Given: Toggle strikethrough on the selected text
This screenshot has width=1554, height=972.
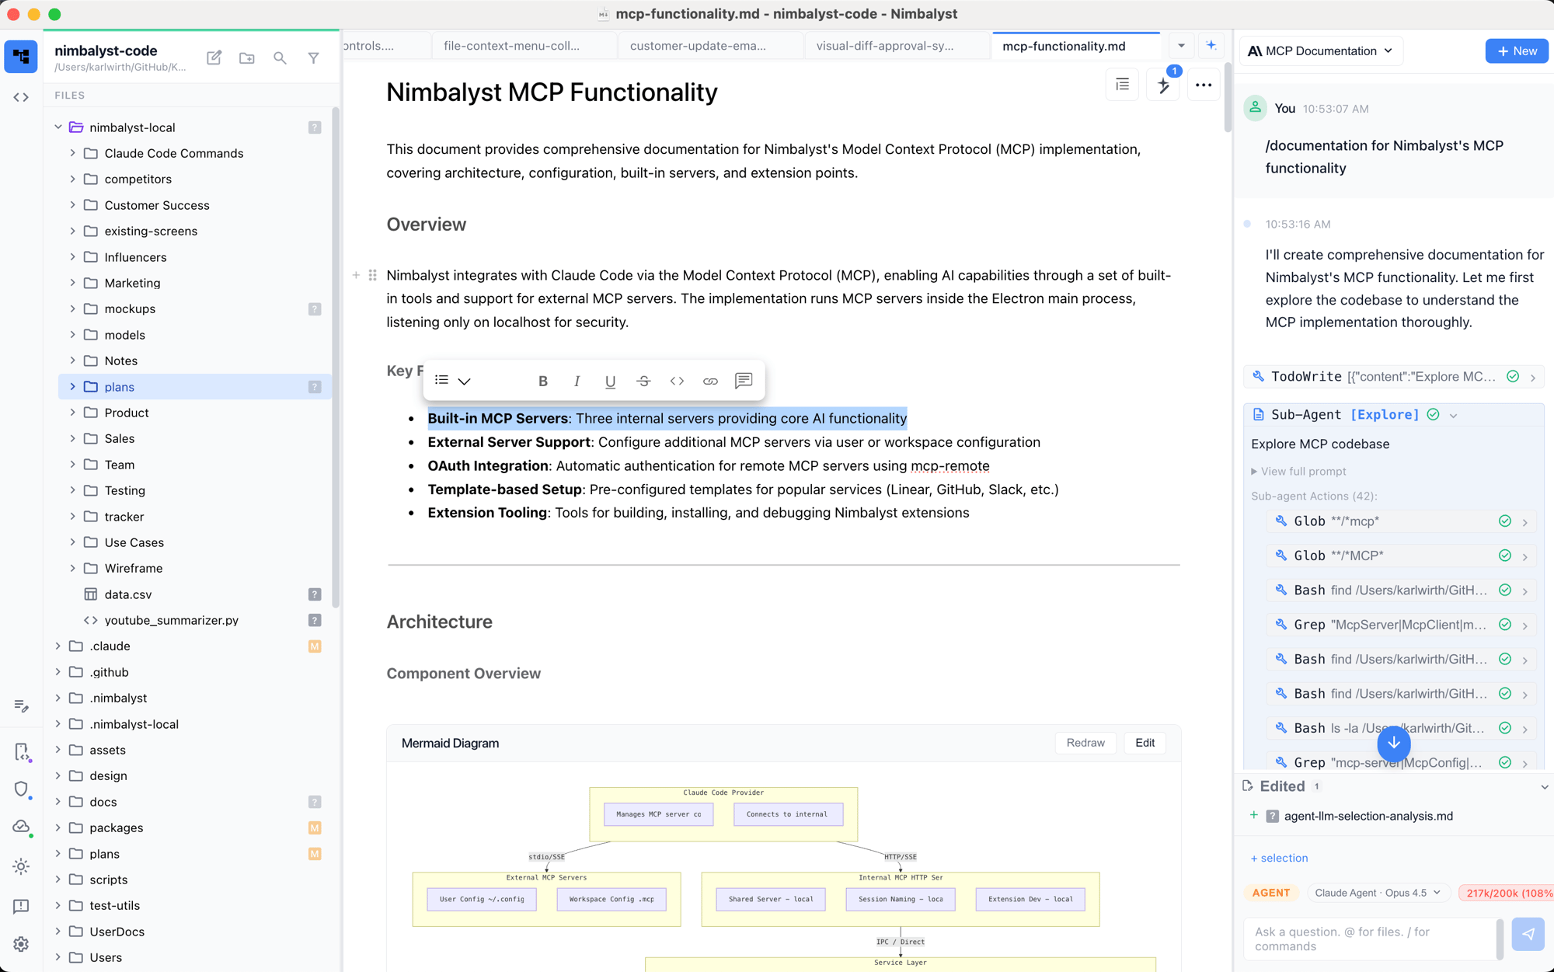Looking at the screenshot, I should [643, 381].
